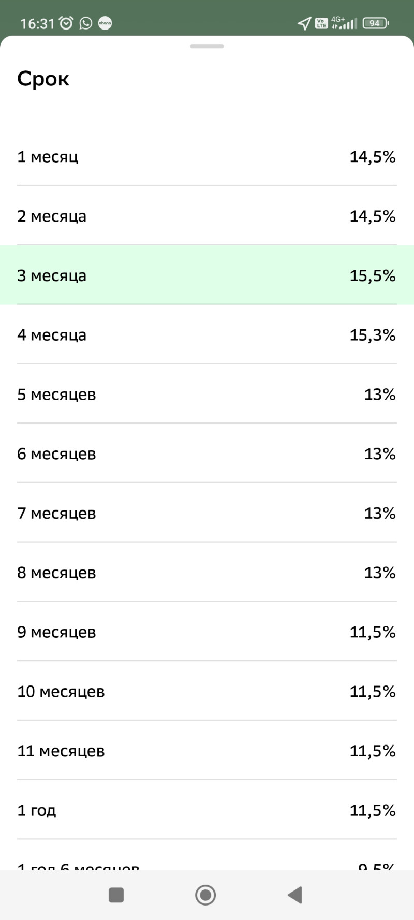Select the 10 месяцев term option

(207, 692)
